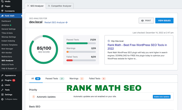Click the Tools wrench icon

coord(2,90)
